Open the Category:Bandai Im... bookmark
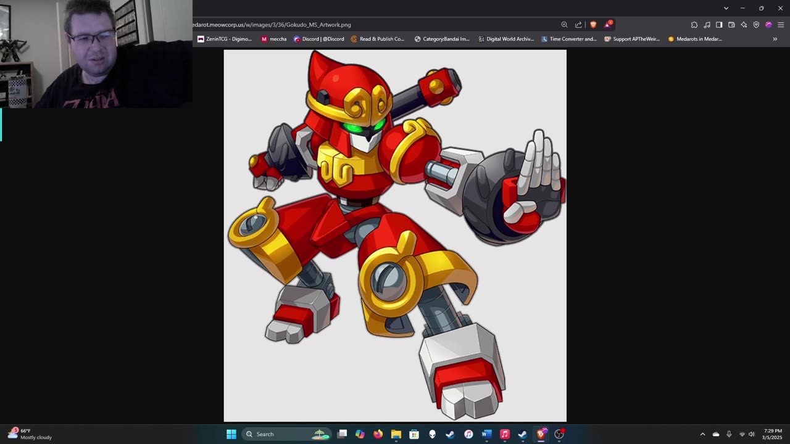The image size is (790, 444). point(442,39)
